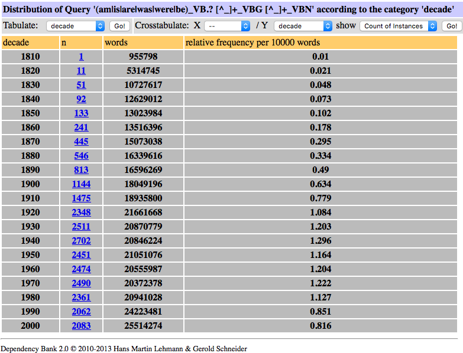
Task: Click the 'relative frequency per 10000 words' column header
Action: (x=252, y=43)
